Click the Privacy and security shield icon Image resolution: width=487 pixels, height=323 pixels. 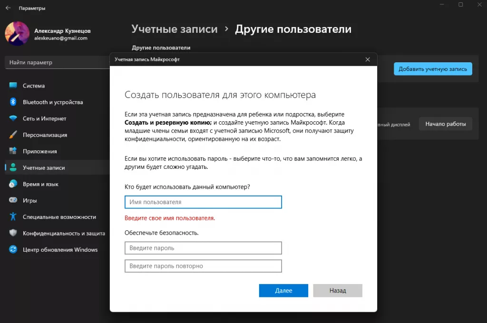(x=13, y=233)
